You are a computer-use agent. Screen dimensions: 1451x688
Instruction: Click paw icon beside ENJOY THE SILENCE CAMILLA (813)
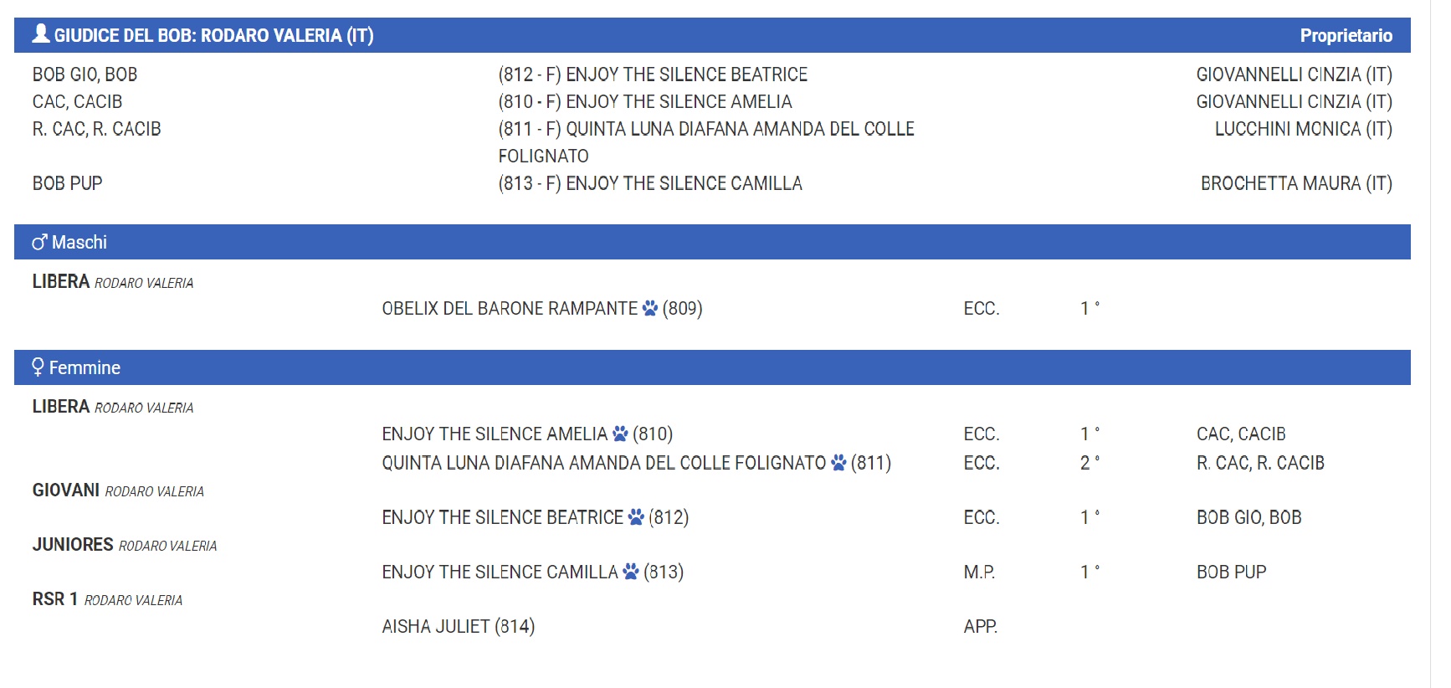pyautogui.click(x=631, y=572)
